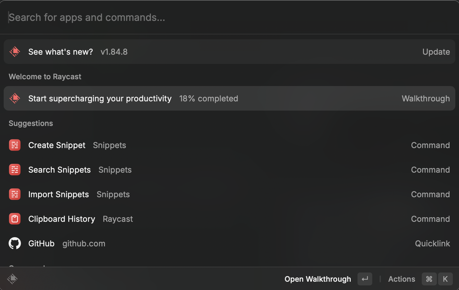Open the GitHub github.com quicklink
The height and width of the screenshot is (290, 459).
[x=229, y=243]
